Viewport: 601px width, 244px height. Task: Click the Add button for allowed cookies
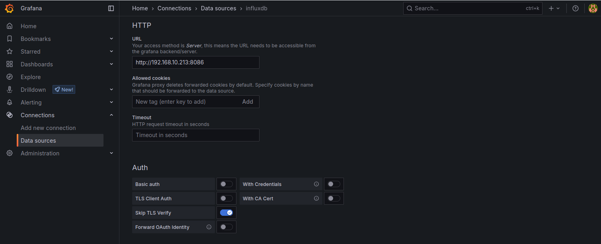pos(248,102)
